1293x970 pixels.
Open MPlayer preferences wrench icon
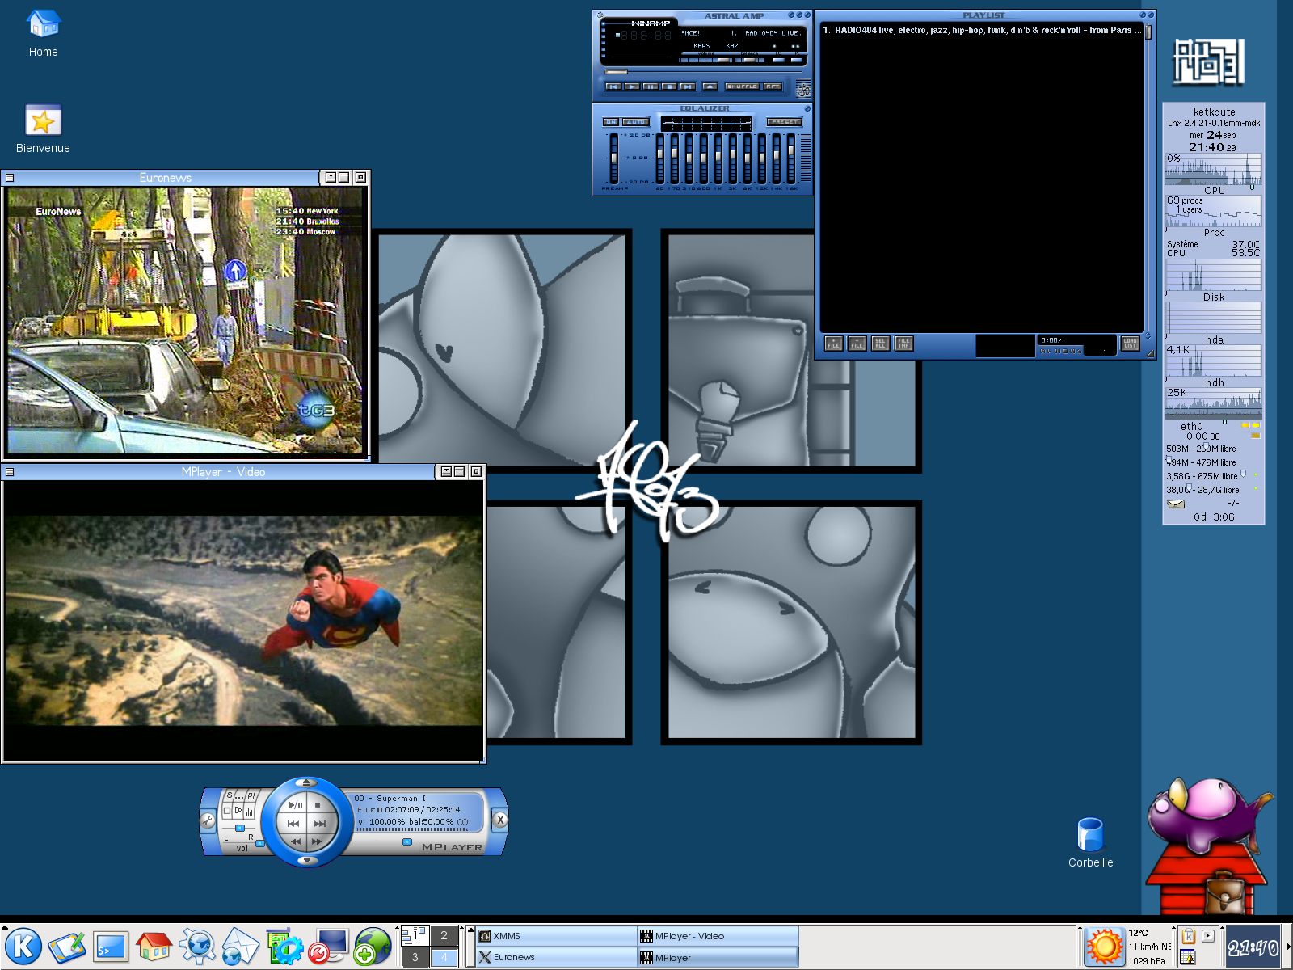coord(208,820)
